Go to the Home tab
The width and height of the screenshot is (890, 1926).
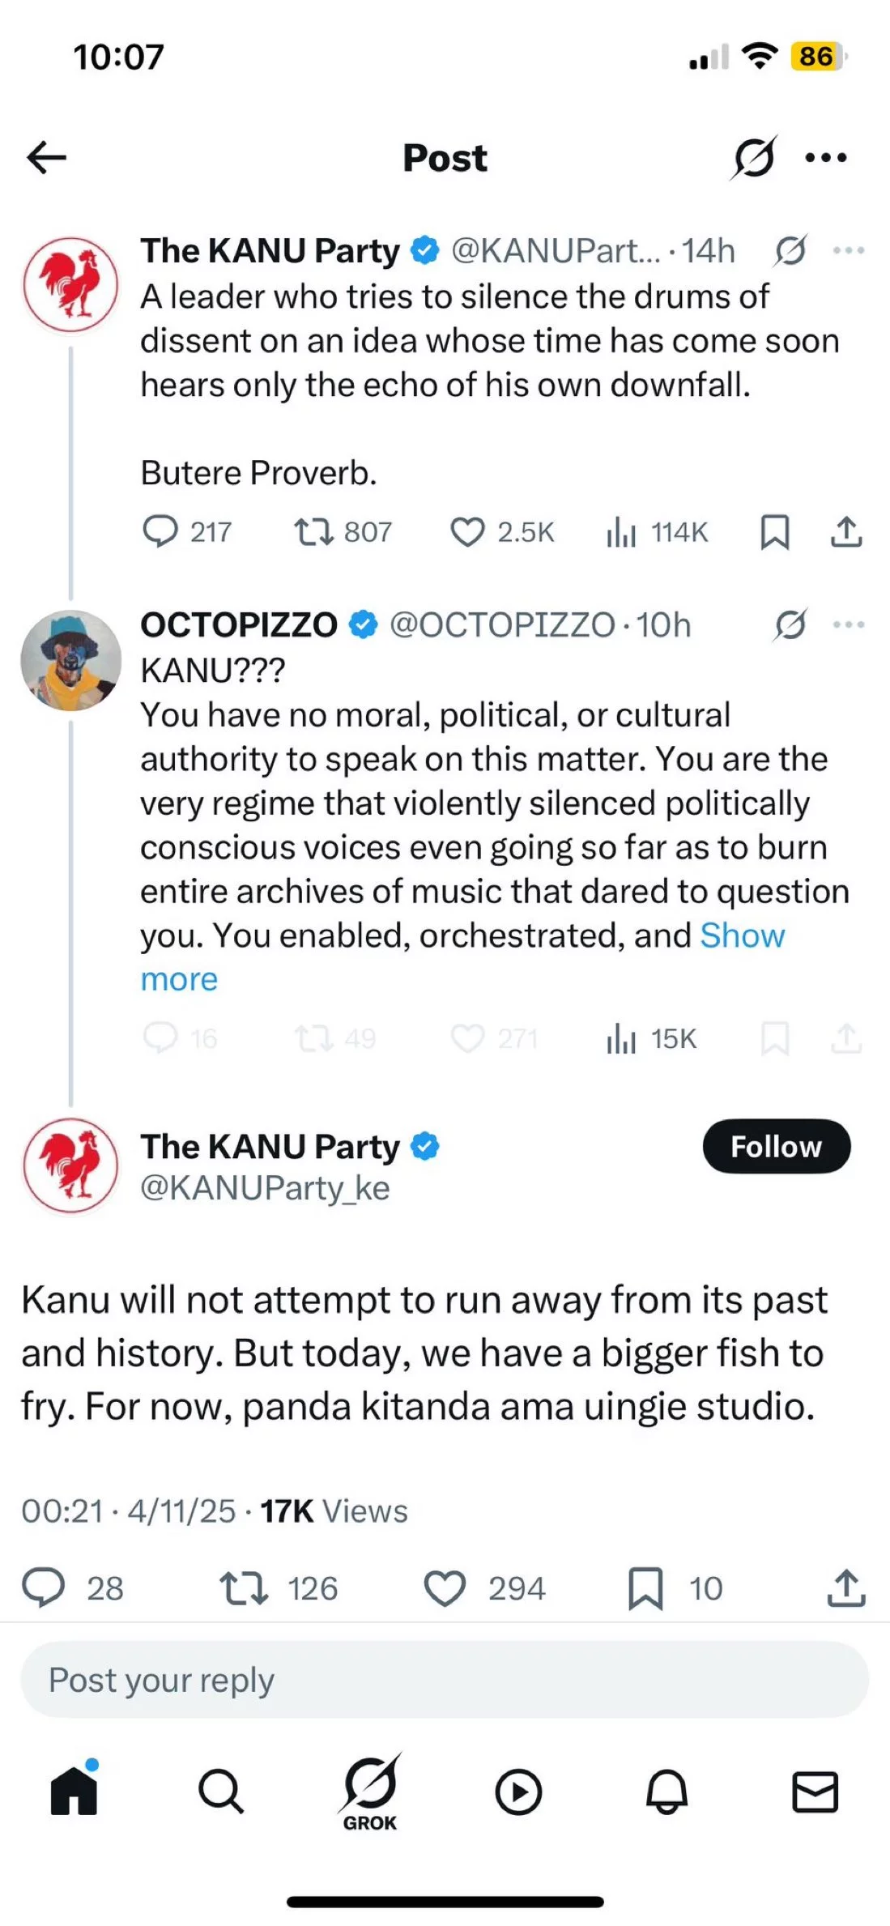(x=74, y=1792)
